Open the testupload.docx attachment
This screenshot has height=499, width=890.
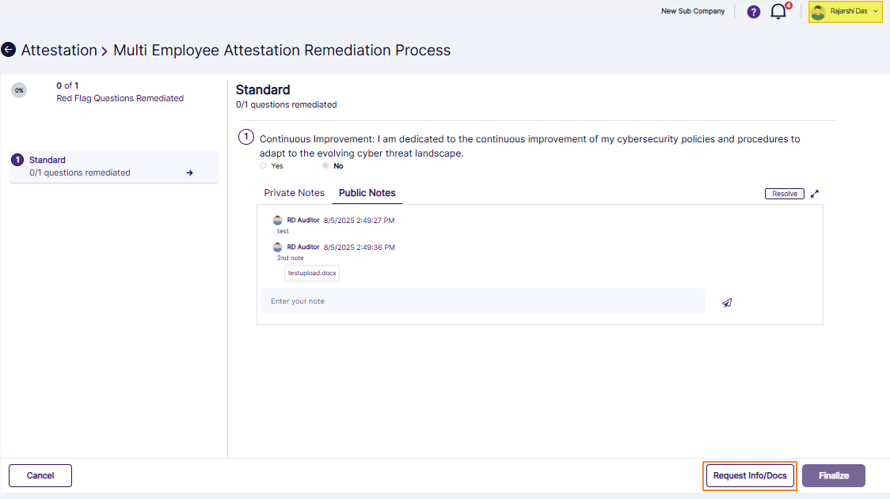pos(311,272)
